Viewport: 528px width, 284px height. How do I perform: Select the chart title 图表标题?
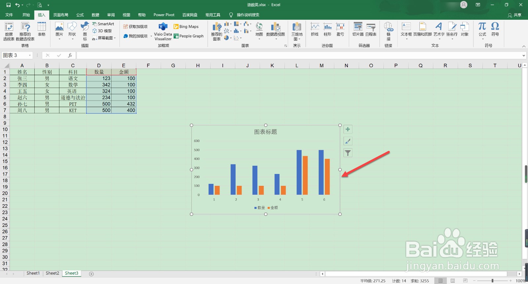266,132
